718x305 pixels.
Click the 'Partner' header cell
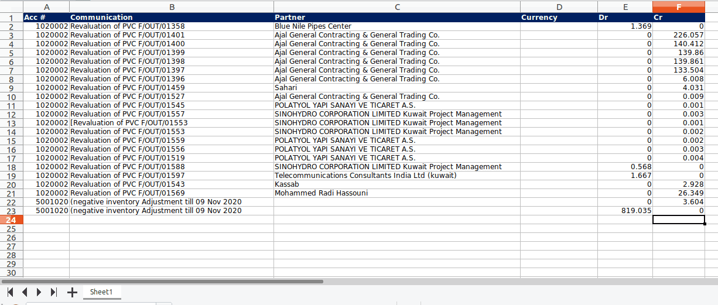397,18
